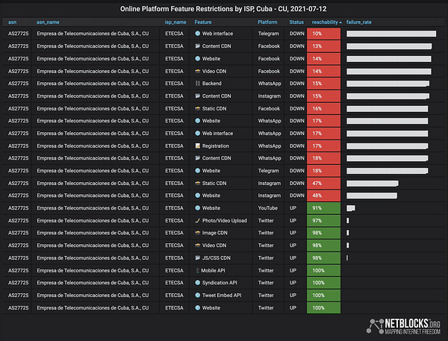
Task: Click Photo/Video Upload icon in Twitter row
Action: tap(197, 220)
